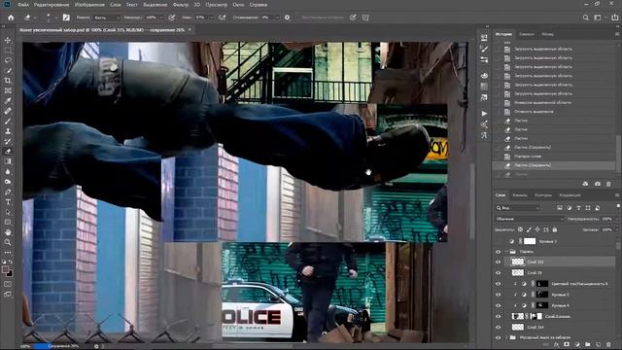Add layer style fx icon
622x350 pixels.
point(556,345)
